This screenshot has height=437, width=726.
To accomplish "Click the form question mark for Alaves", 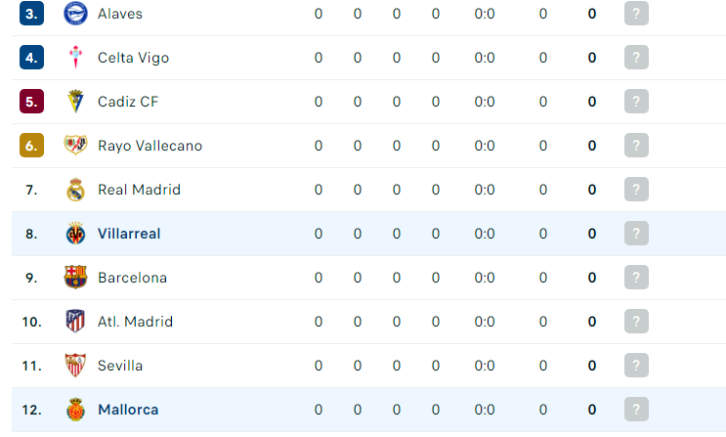I will (636, 14).
